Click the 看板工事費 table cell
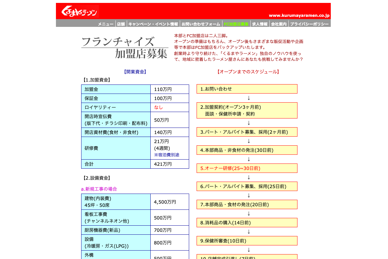Image resolution: width=388 pixels, height=259 pixels. (x=116, y=218)
